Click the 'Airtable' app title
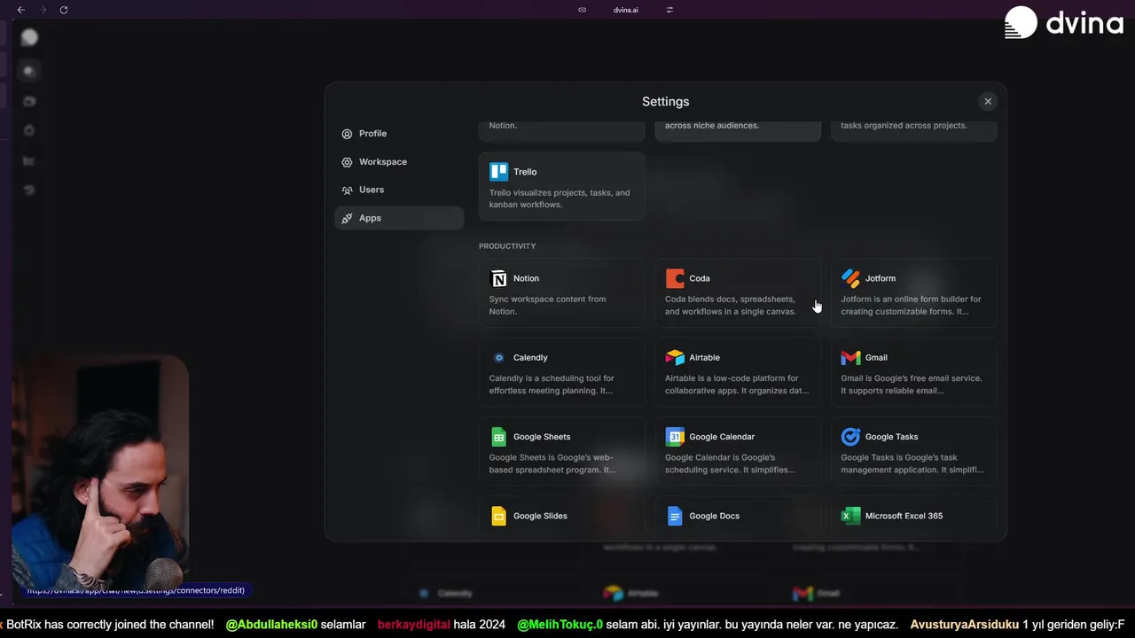 [x=704, y=358]
